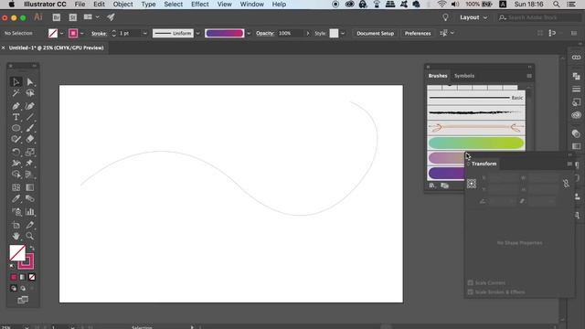Set paint mode to Color
The image size is (585, 329).
pyautogui.click(x=14, y=277)
